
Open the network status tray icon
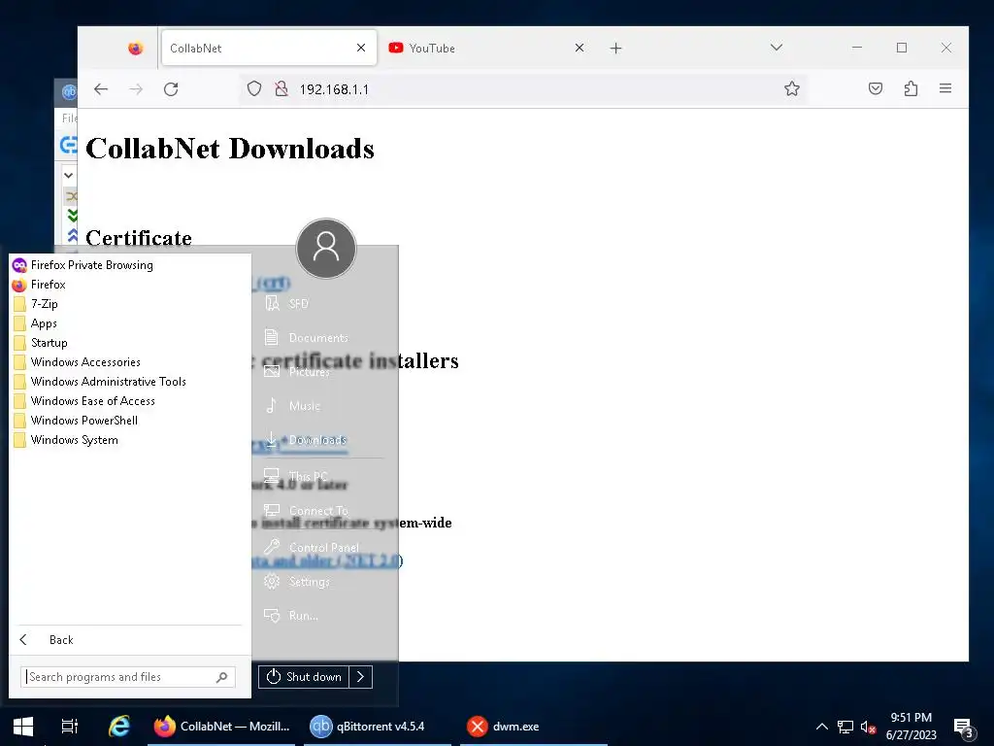tap(845, 727)
